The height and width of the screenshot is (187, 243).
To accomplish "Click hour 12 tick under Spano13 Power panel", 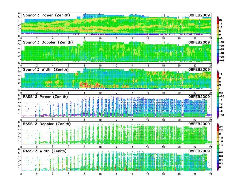I will coord(116,38).
